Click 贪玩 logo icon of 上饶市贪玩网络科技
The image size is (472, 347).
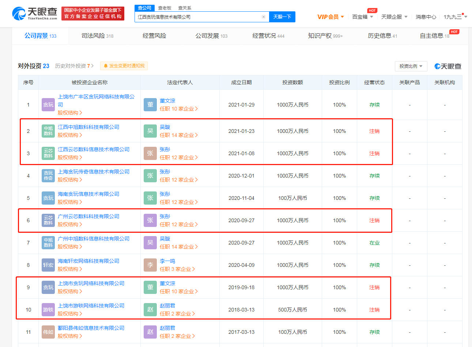click(x=48, y=287)
